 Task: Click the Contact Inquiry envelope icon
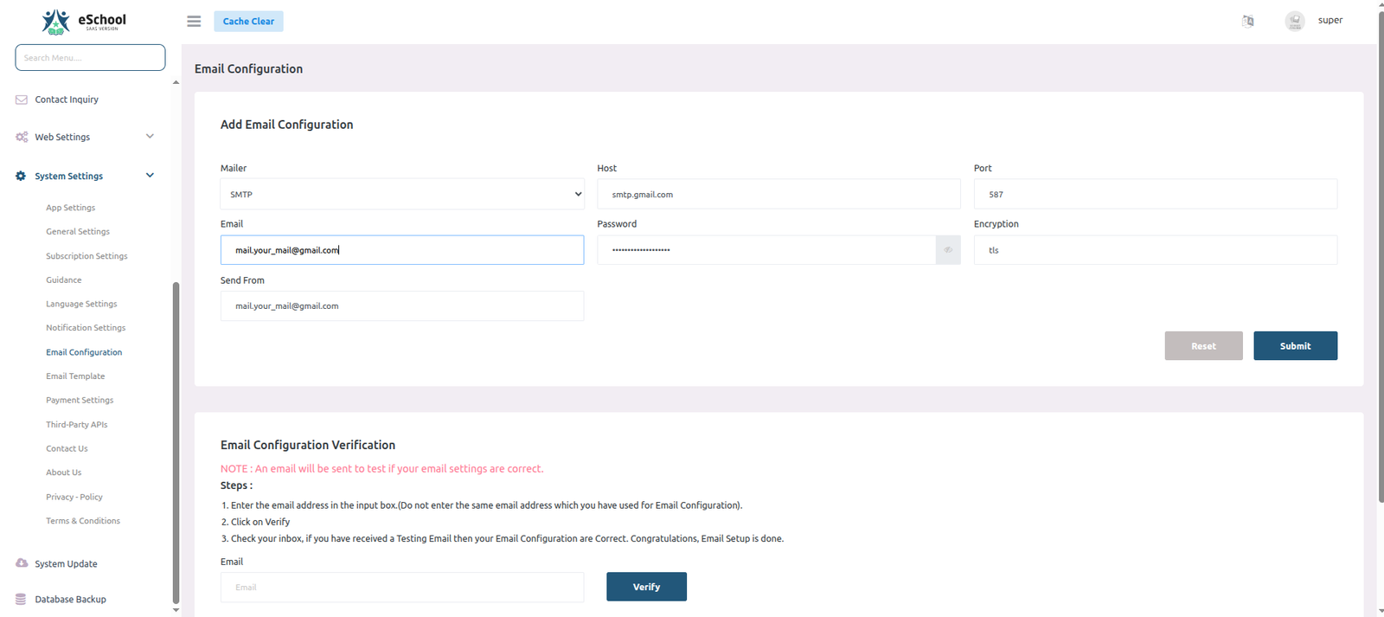coord(22,100)
